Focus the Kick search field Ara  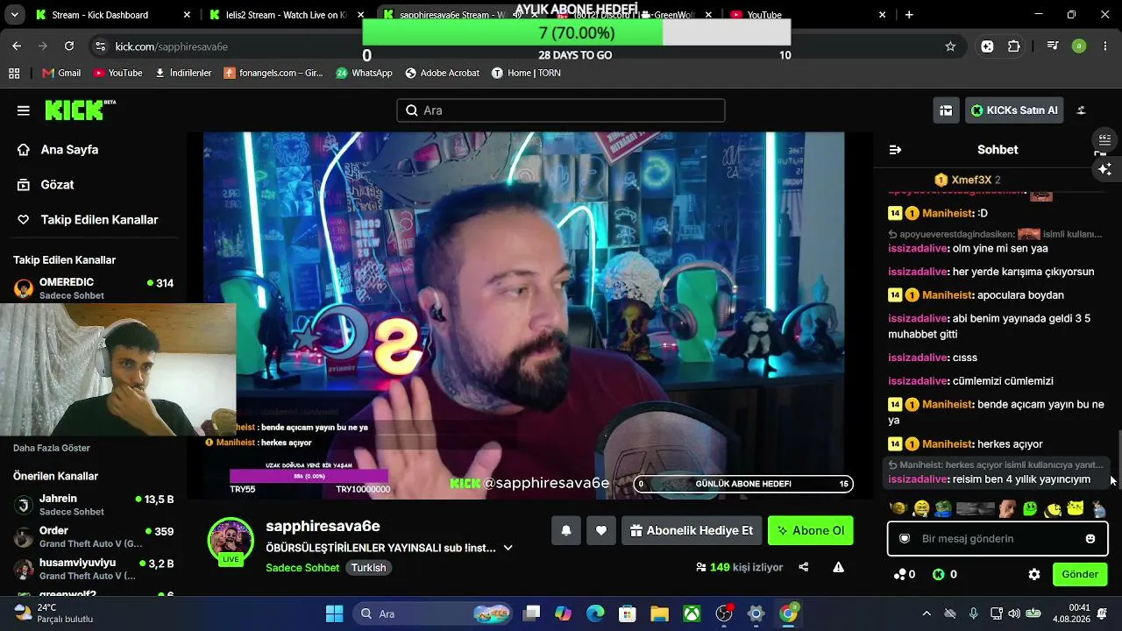(x=561, y=110)
